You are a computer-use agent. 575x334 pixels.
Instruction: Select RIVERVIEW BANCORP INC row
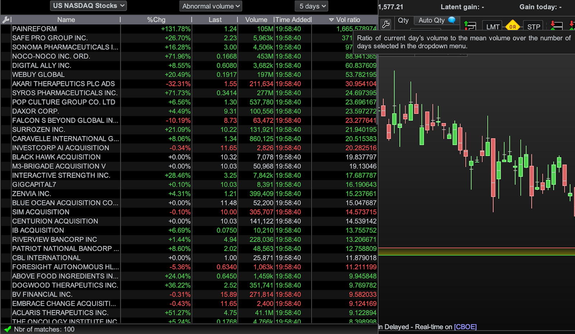click(x=189, y=239)
